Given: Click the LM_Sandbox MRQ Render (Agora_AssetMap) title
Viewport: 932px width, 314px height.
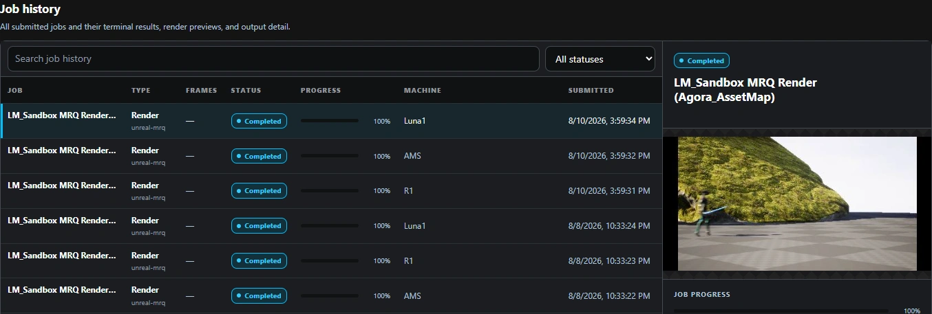Looking at the screenshot, I should [x=745, y=90].
